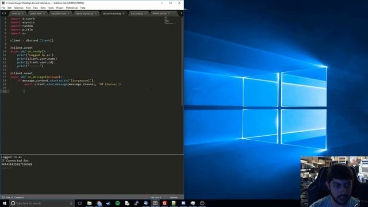Click the message.content.startswith line
Viewport: 368px width, 207px height.
56,80
